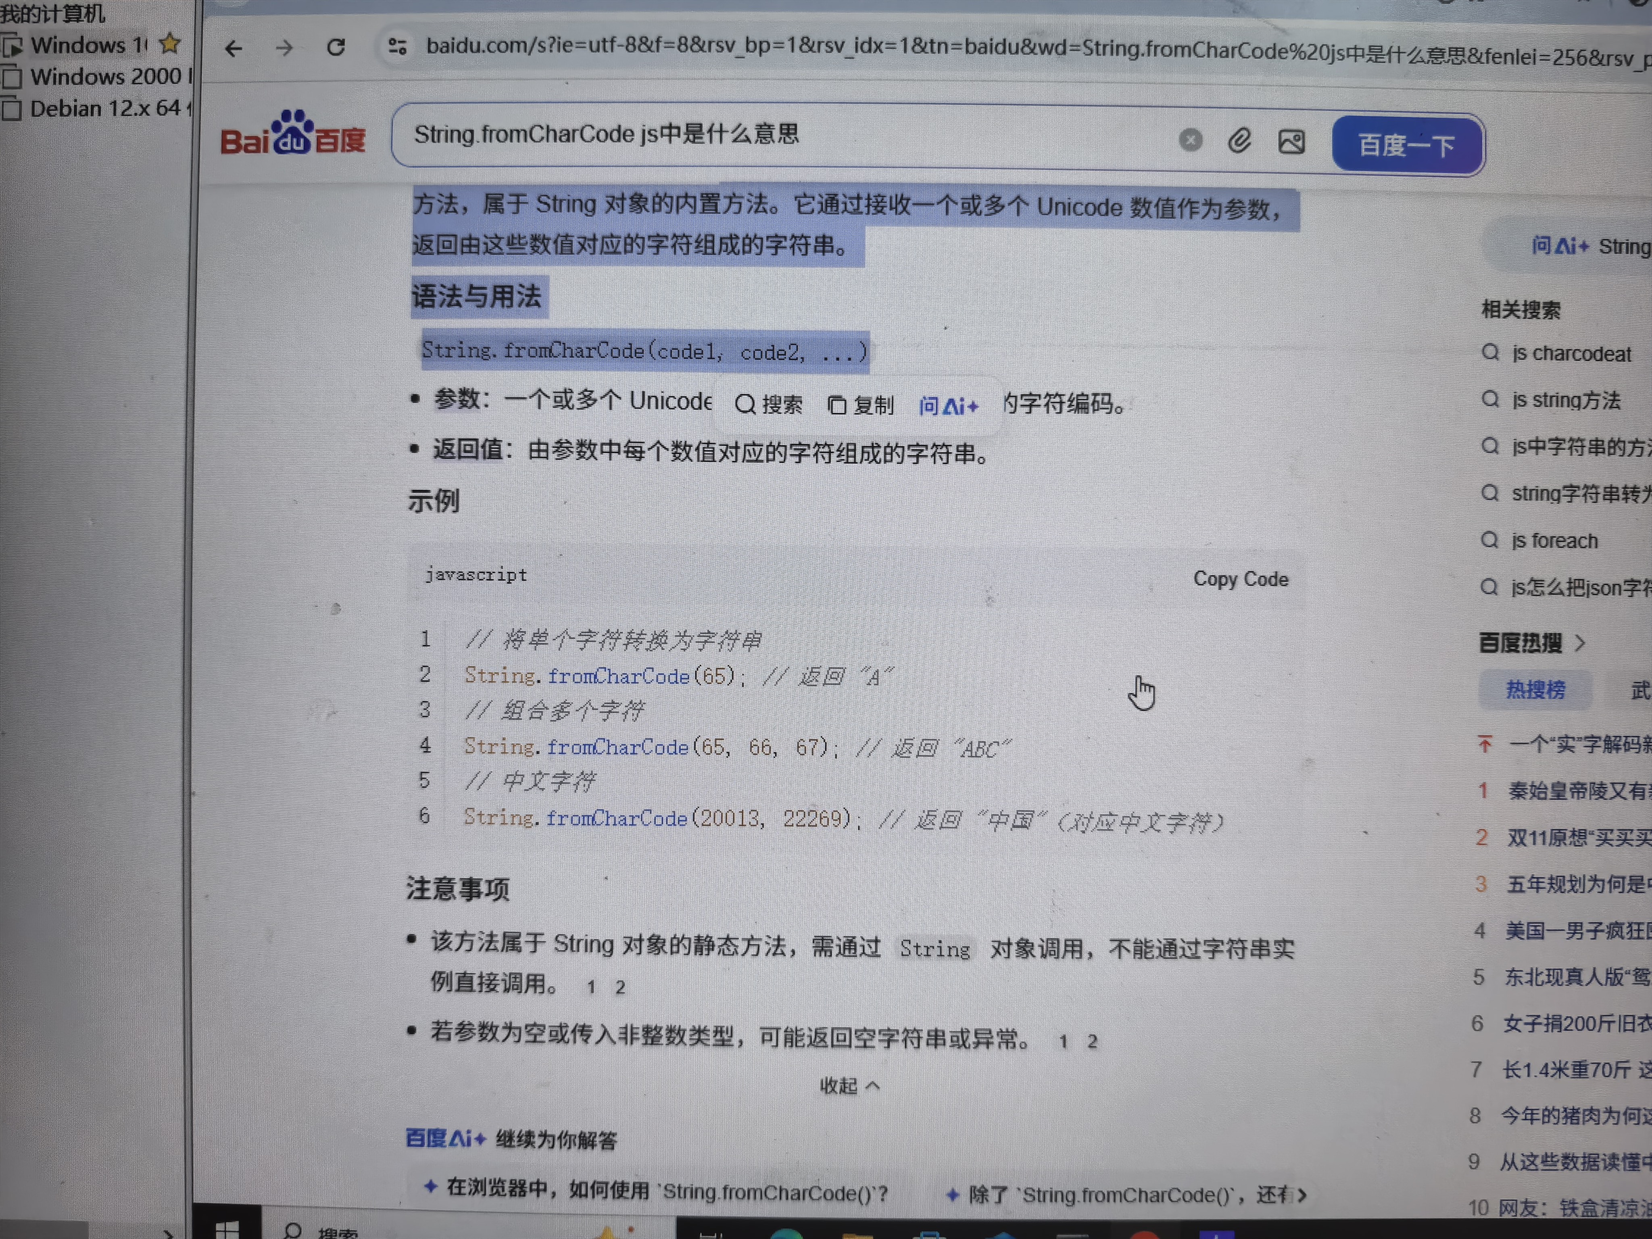The height and width of the screenshot is (1239, 1652).
Task: Open site information icon in address bar
Action: point(397,47)
